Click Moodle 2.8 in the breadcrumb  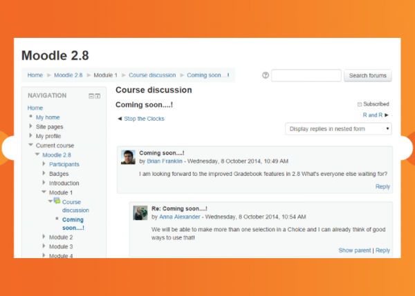[x=68, y=75]
